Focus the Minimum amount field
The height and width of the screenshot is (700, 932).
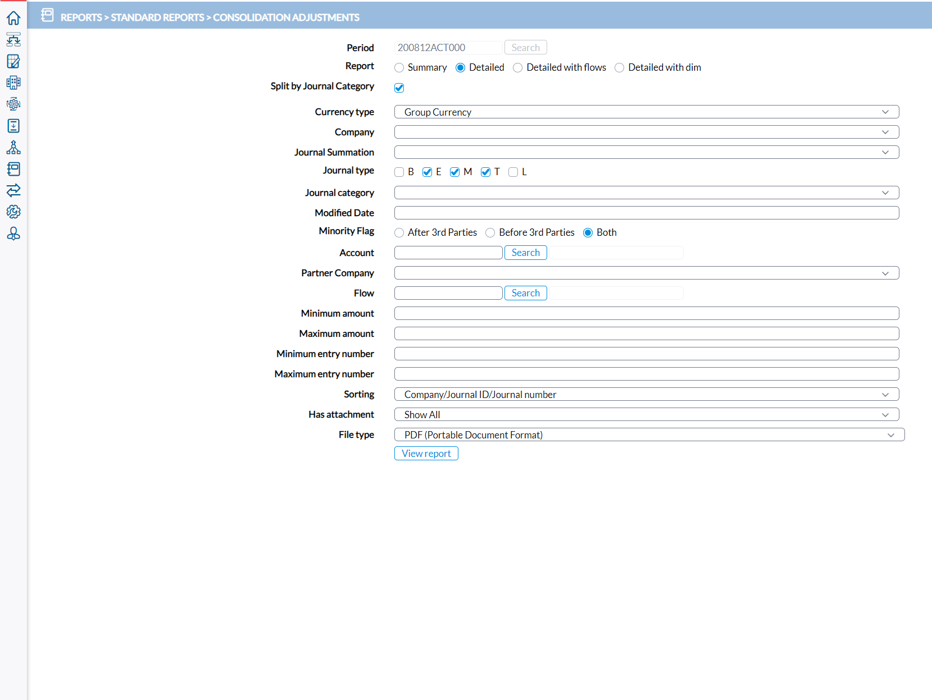(x=647, y=313)
